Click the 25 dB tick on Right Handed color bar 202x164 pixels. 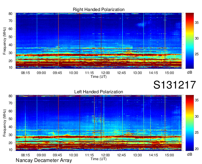click(197, 54)
